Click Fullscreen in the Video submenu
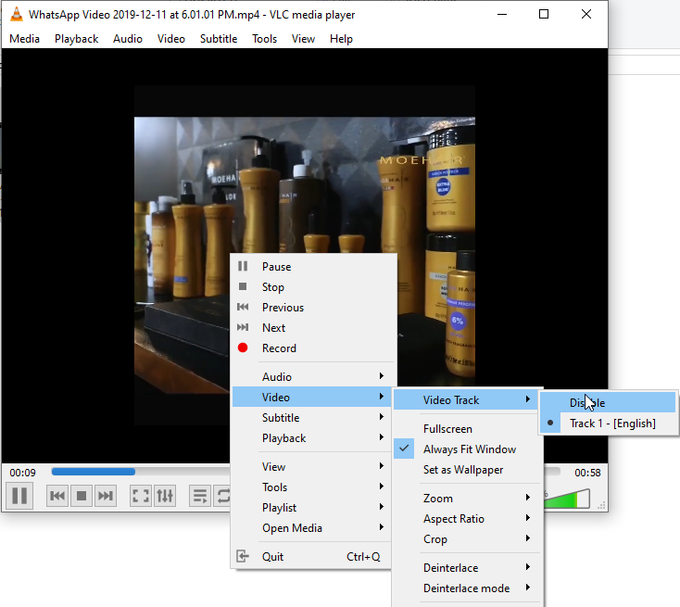The image size is (680, 607). click(x=447, y=429)
